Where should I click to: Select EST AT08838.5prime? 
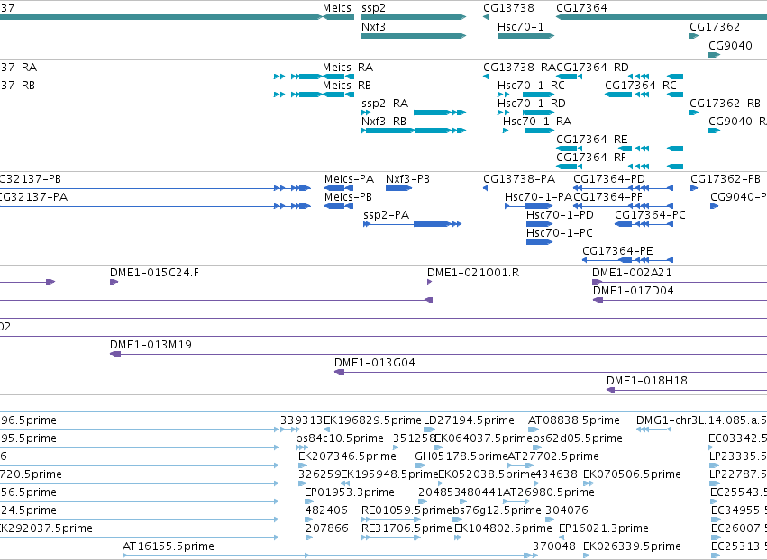(574, 420)
